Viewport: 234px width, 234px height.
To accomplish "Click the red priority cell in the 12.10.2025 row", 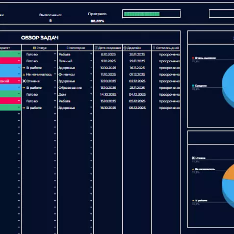I will (10, 81).
